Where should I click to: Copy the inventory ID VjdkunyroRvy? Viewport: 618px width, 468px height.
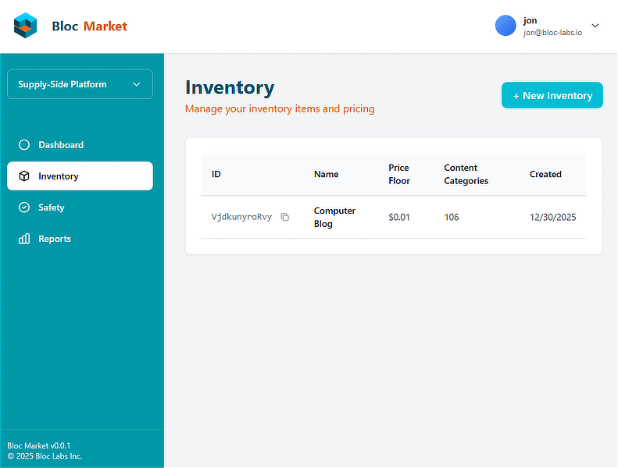click(x=285, y=218)
